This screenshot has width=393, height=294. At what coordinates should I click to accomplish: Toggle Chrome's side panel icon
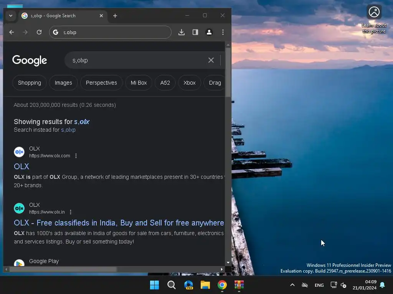(x=195, y=32)
